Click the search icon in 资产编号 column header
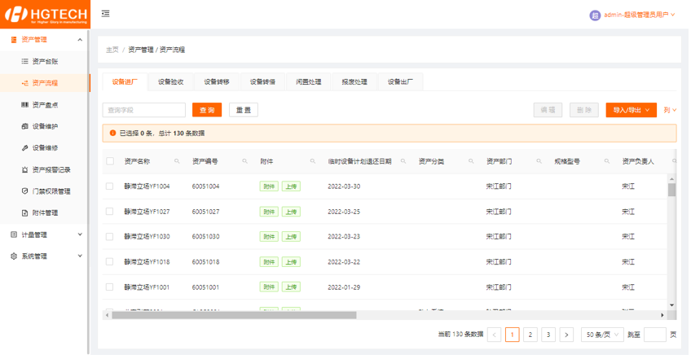The image size is (691, 359). tap(244, 162)
